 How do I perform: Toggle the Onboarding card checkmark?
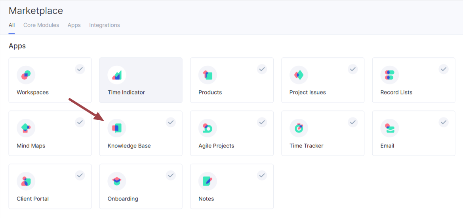171,175
